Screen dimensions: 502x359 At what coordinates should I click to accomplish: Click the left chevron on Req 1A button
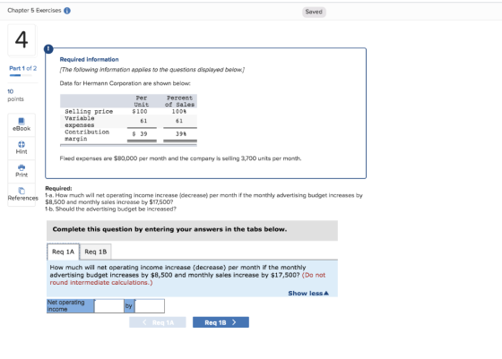point(144,322)
